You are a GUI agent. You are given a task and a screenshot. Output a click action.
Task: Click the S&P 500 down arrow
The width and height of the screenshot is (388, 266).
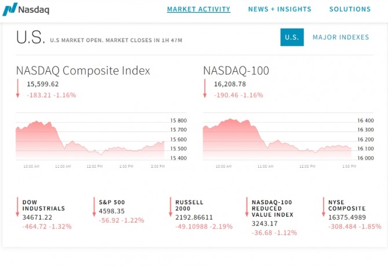[x=94, y=207]
